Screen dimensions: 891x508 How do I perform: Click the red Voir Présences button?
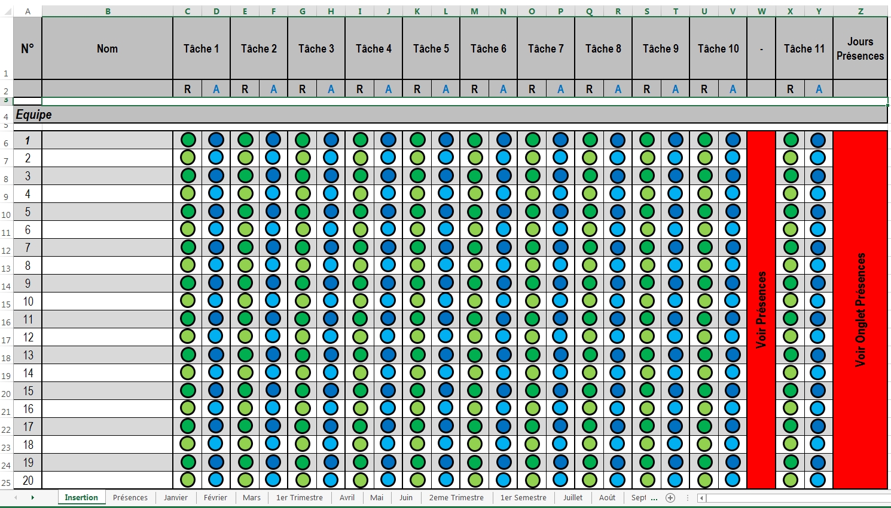pos(761,309)
